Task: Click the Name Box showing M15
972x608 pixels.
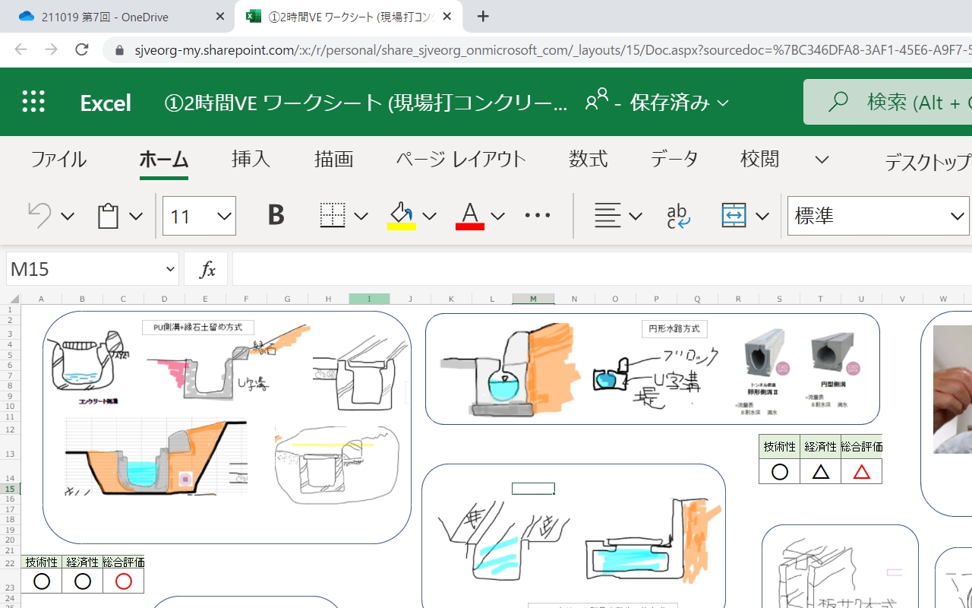Action: click(93, 269)
